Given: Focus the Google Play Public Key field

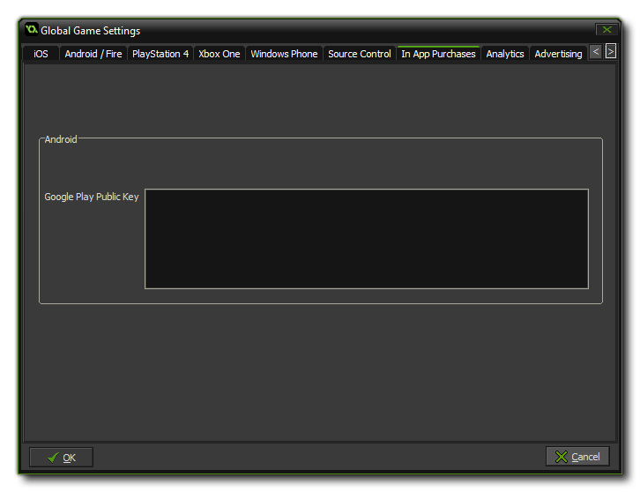Looking at the screenshot, I should (366, 238).
